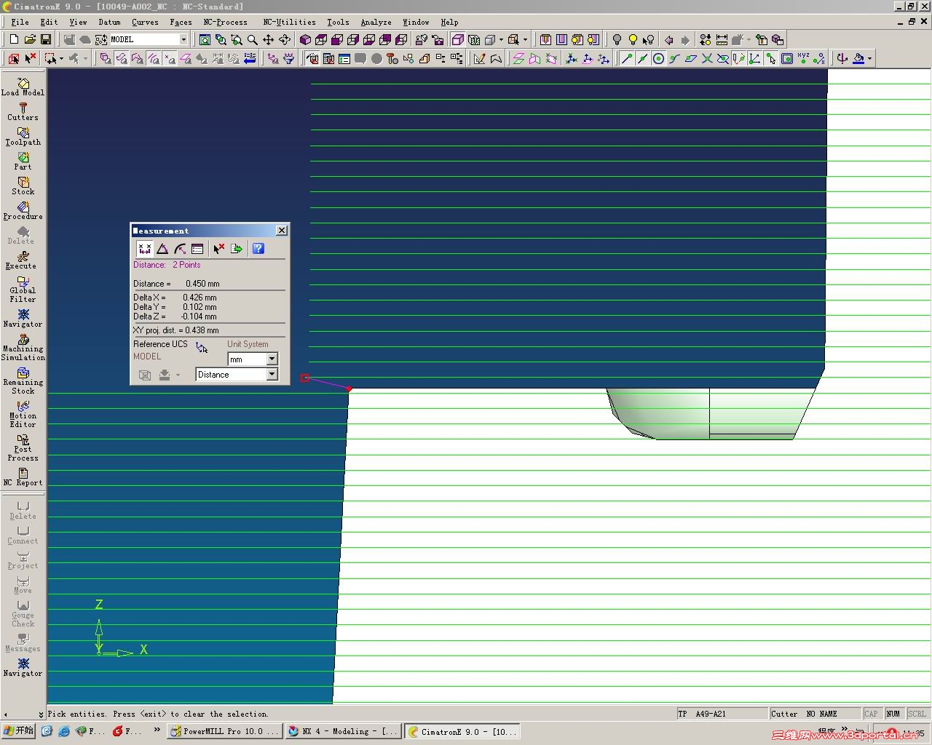Open the Tools menu
The width and height of the screenshot is (932, 745).
(x=338, y=23)
